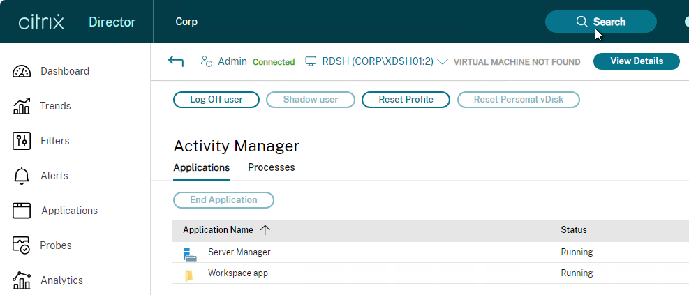Click the Workspace app folder icon
The height and width of the screenshot is (295, 689).
(x=189, y=275)
